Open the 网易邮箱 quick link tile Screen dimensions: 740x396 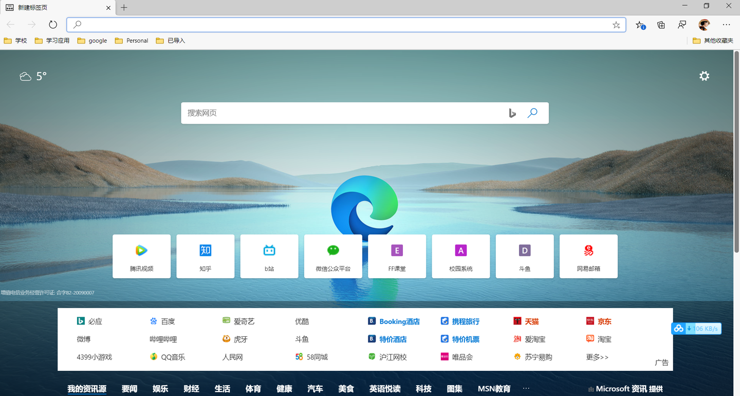tap(588, 256)
